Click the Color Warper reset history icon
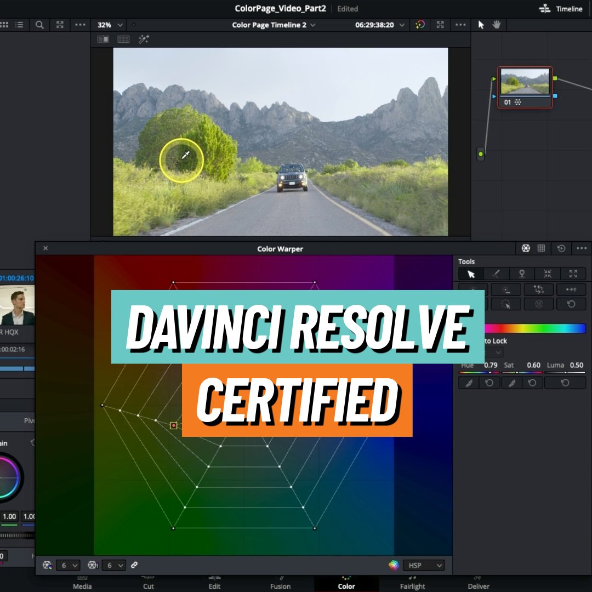 [x=561, y=248]
